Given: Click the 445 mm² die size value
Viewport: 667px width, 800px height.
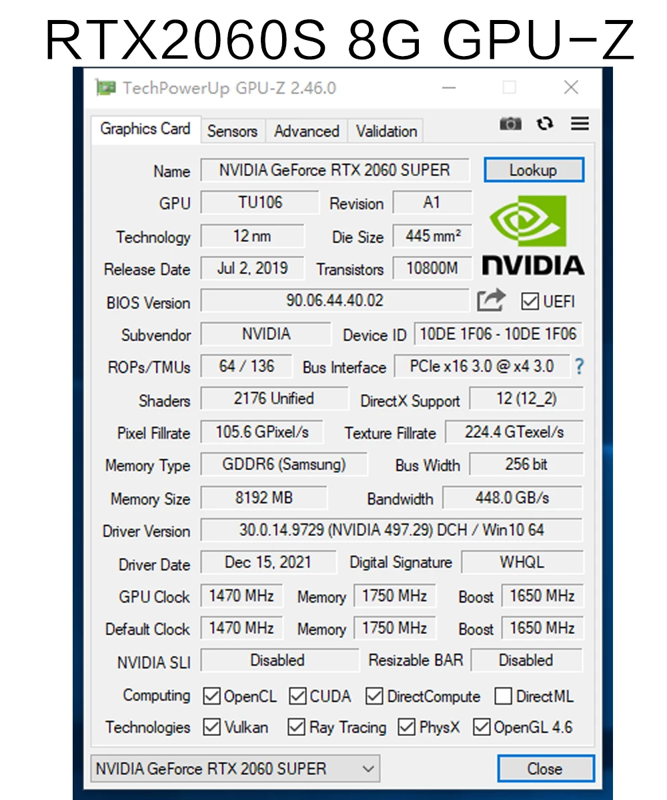Looking at the screenshot, I should coord(432,236).
